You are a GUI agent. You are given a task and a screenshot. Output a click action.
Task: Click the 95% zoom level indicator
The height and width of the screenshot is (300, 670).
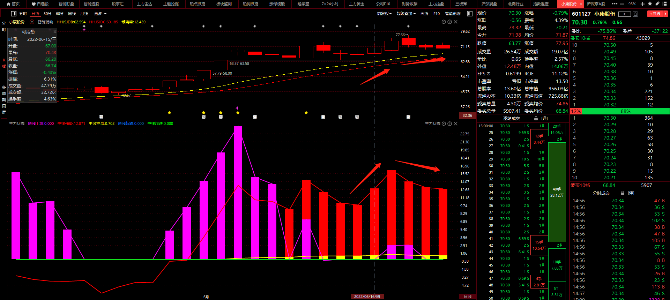[632, 4]
